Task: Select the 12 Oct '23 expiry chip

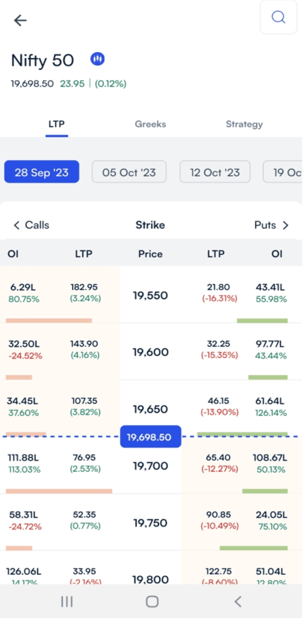Action: (x=215, y=172)
